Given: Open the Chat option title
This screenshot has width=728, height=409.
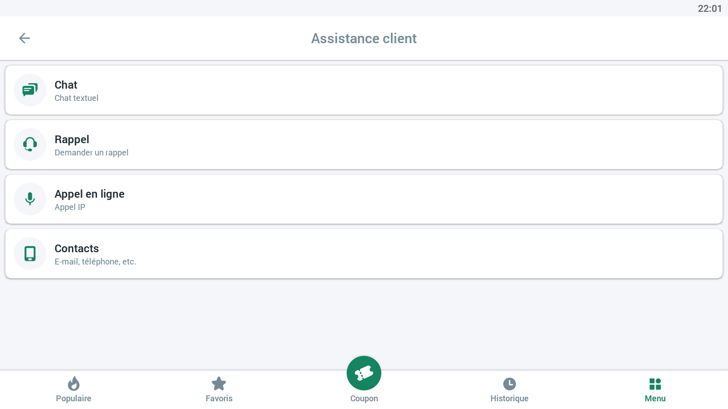Looking at the screenshot, I should (x=66, y=85).
